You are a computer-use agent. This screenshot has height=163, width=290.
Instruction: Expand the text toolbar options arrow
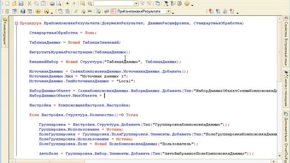pos(173,13)
